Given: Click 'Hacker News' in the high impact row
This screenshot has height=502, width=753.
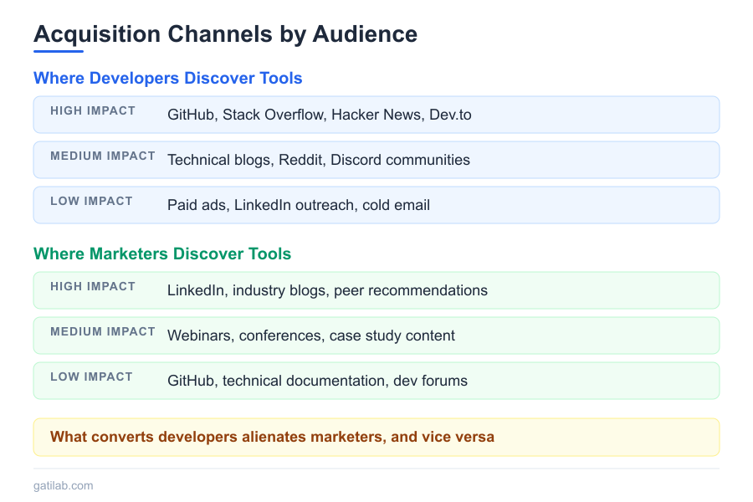Looking at the screenshot, I should point(376,115).
